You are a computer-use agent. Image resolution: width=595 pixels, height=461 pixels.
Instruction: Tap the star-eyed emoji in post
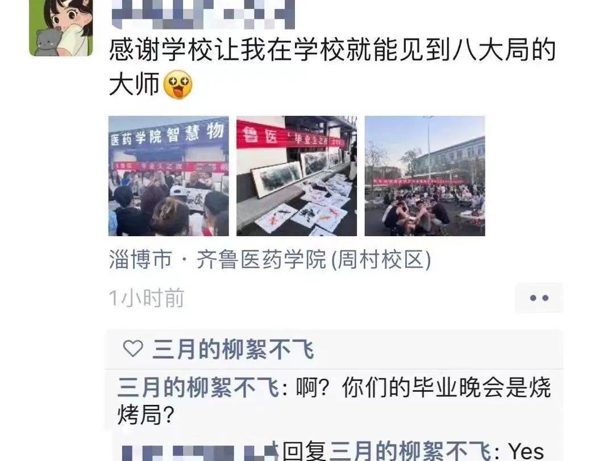(177, 84)
